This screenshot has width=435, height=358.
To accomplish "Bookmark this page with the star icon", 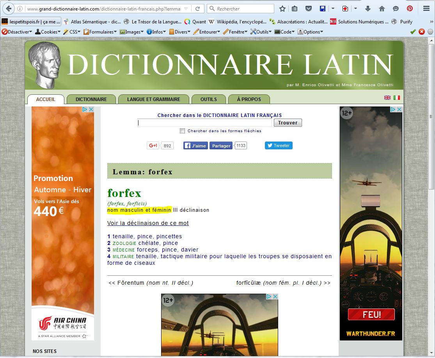I will pos(282,9).
